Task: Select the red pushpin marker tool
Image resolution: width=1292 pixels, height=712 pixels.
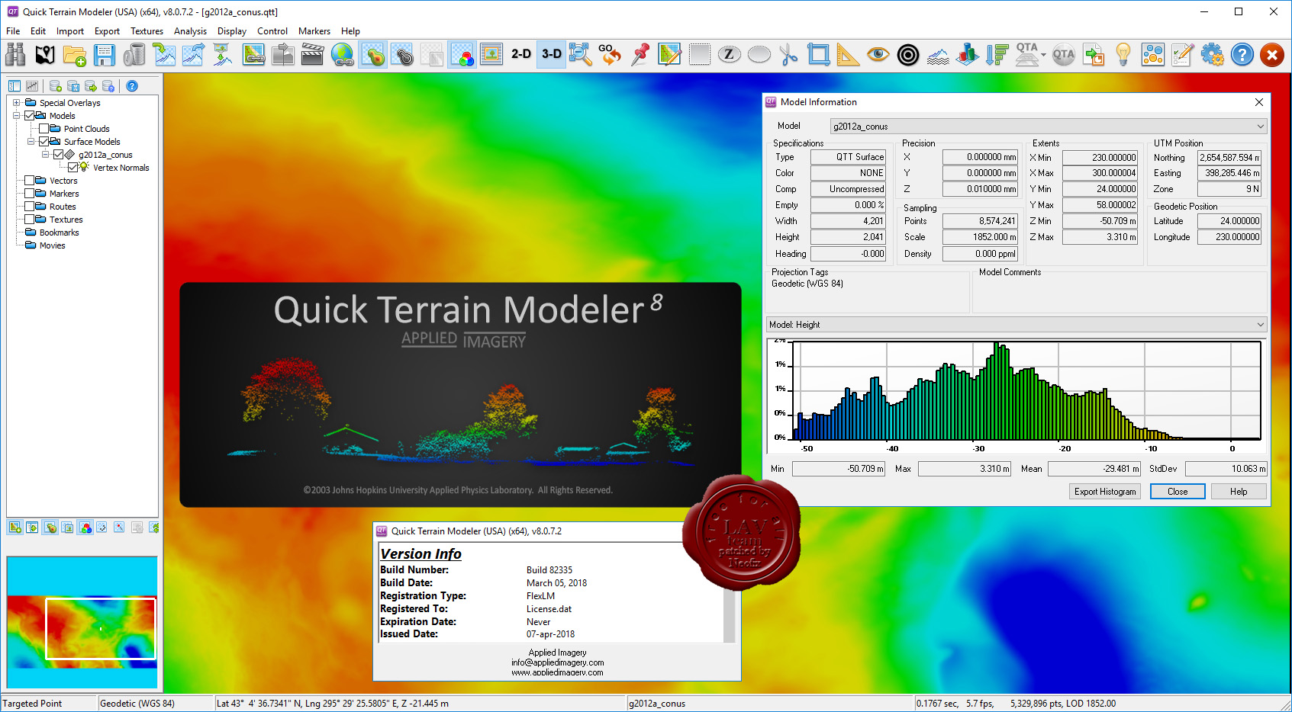Action: click(x=640, y=55)
